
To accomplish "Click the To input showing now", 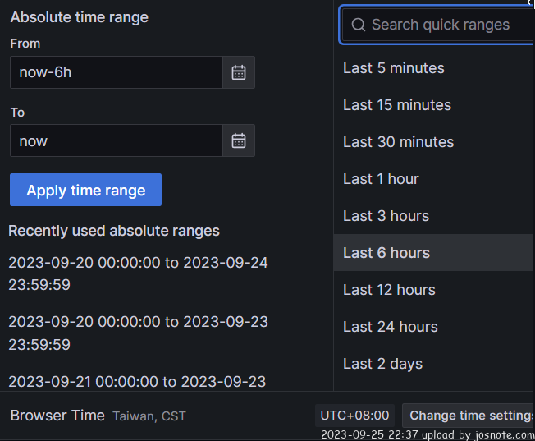I will (116, 140).
